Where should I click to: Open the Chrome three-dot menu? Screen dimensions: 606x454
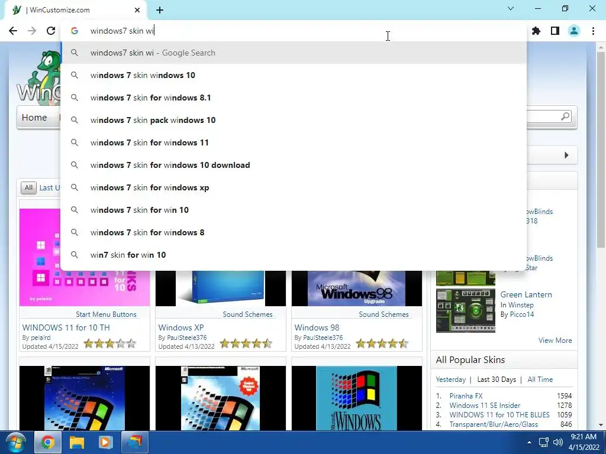(x=593, y=31)
